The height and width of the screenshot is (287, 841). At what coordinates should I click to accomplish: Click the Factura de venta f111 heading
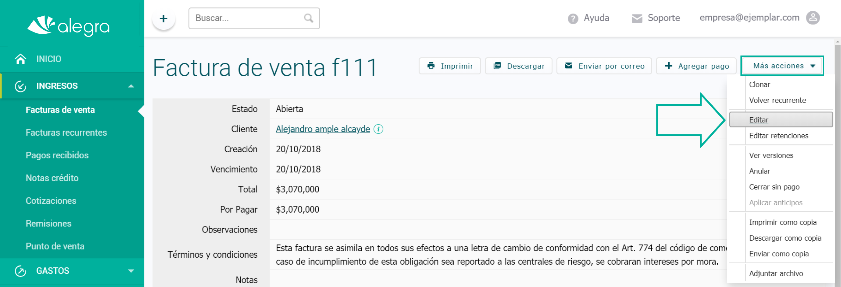265,68
